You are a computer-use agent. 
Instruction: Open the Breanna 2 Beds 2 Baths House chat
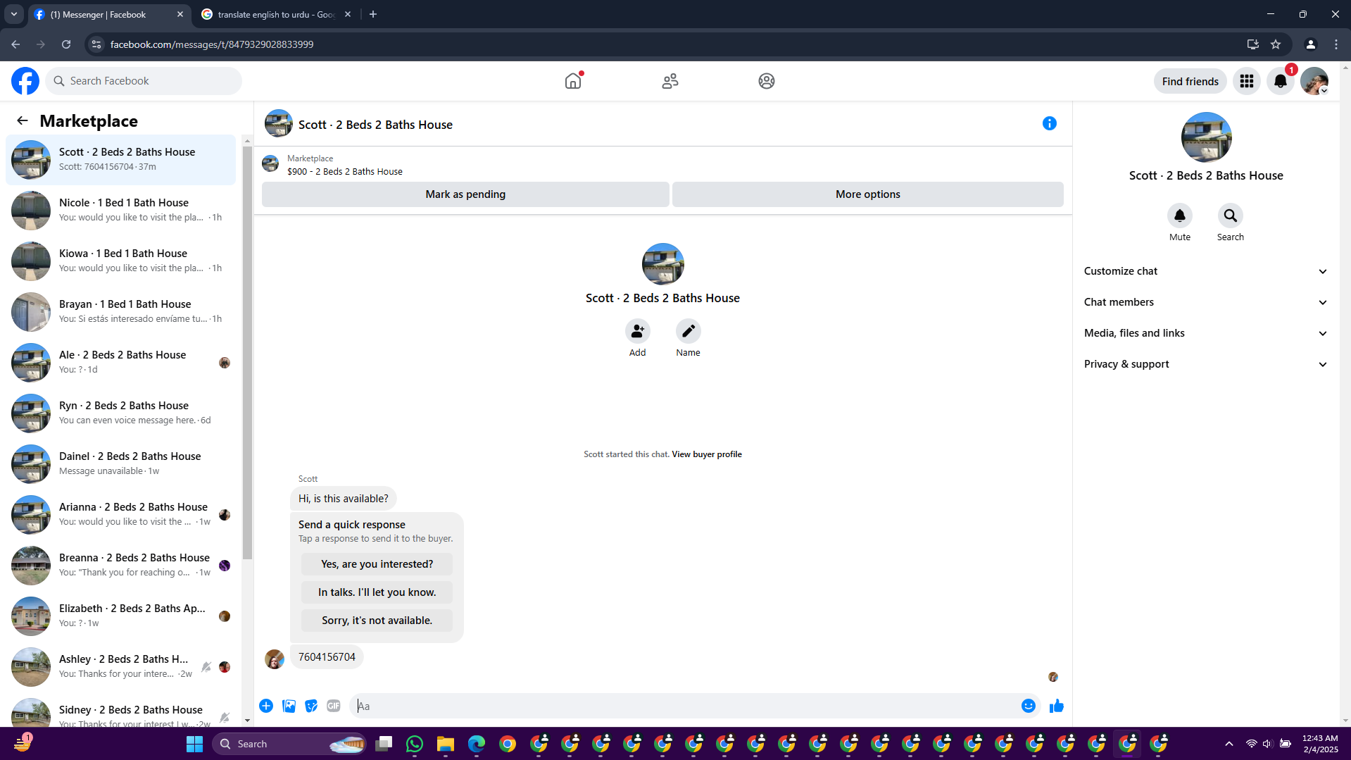pyautogui.click(x=121, y=566)
